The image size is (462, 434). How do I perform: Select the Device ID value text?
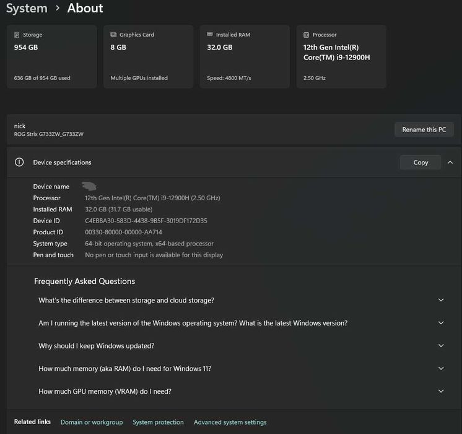click(x=146, y=221)
